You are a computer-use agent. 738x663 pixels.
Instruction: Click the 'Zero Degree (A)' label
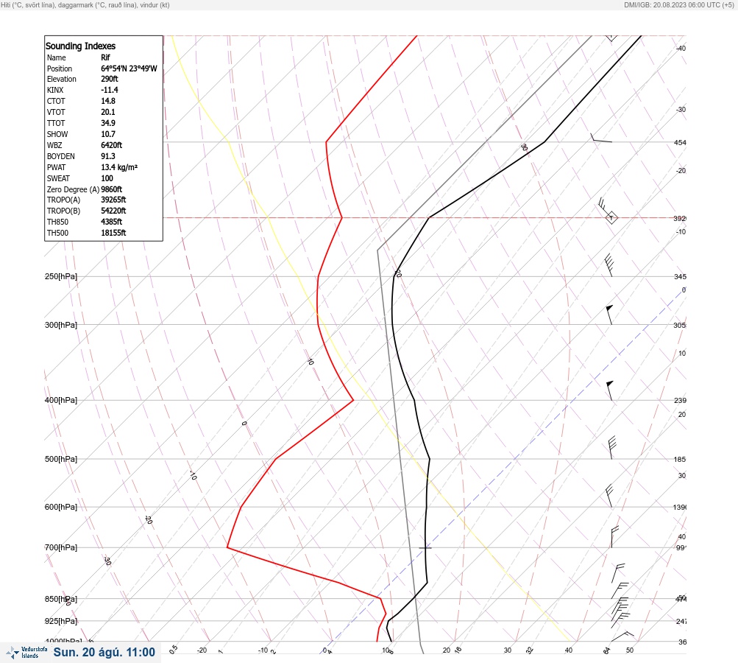tap(73, 189)
